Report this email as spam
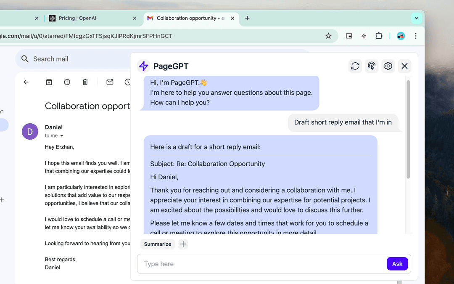The height and width of the screenshot is (284, 454). (67, 82)
